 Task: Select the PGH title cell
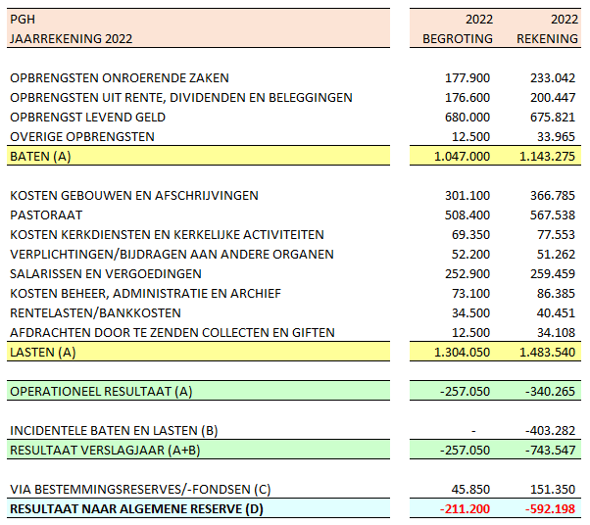click(22, 19)
